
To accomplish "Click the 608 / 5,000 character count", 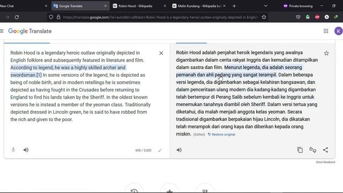I will (143, 150).
